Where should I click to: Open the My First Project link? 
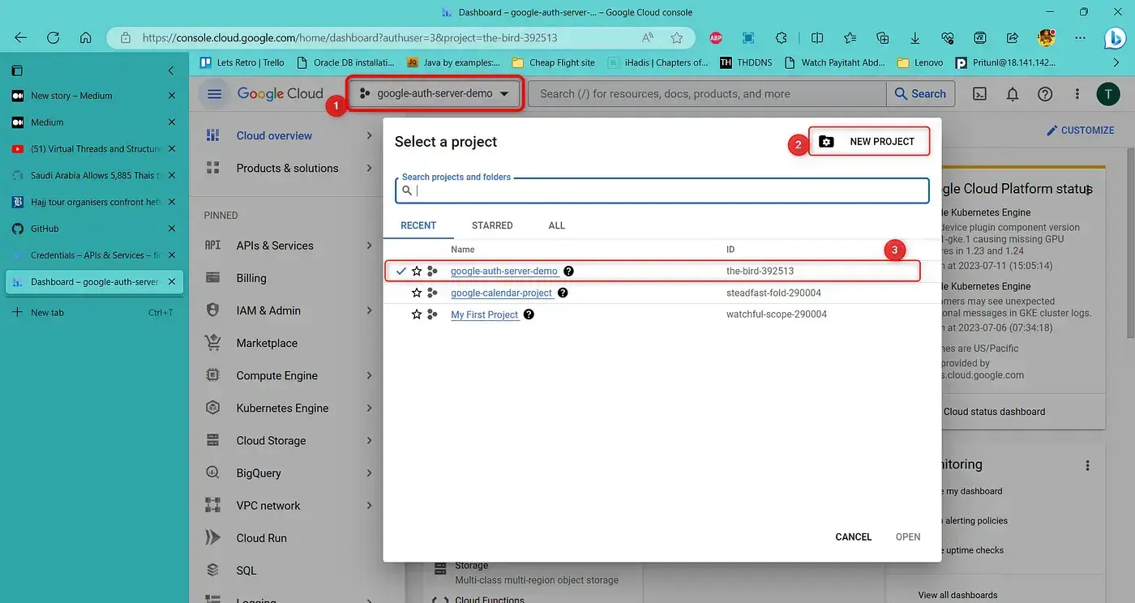pyautogui.click(x=484, y=314)
